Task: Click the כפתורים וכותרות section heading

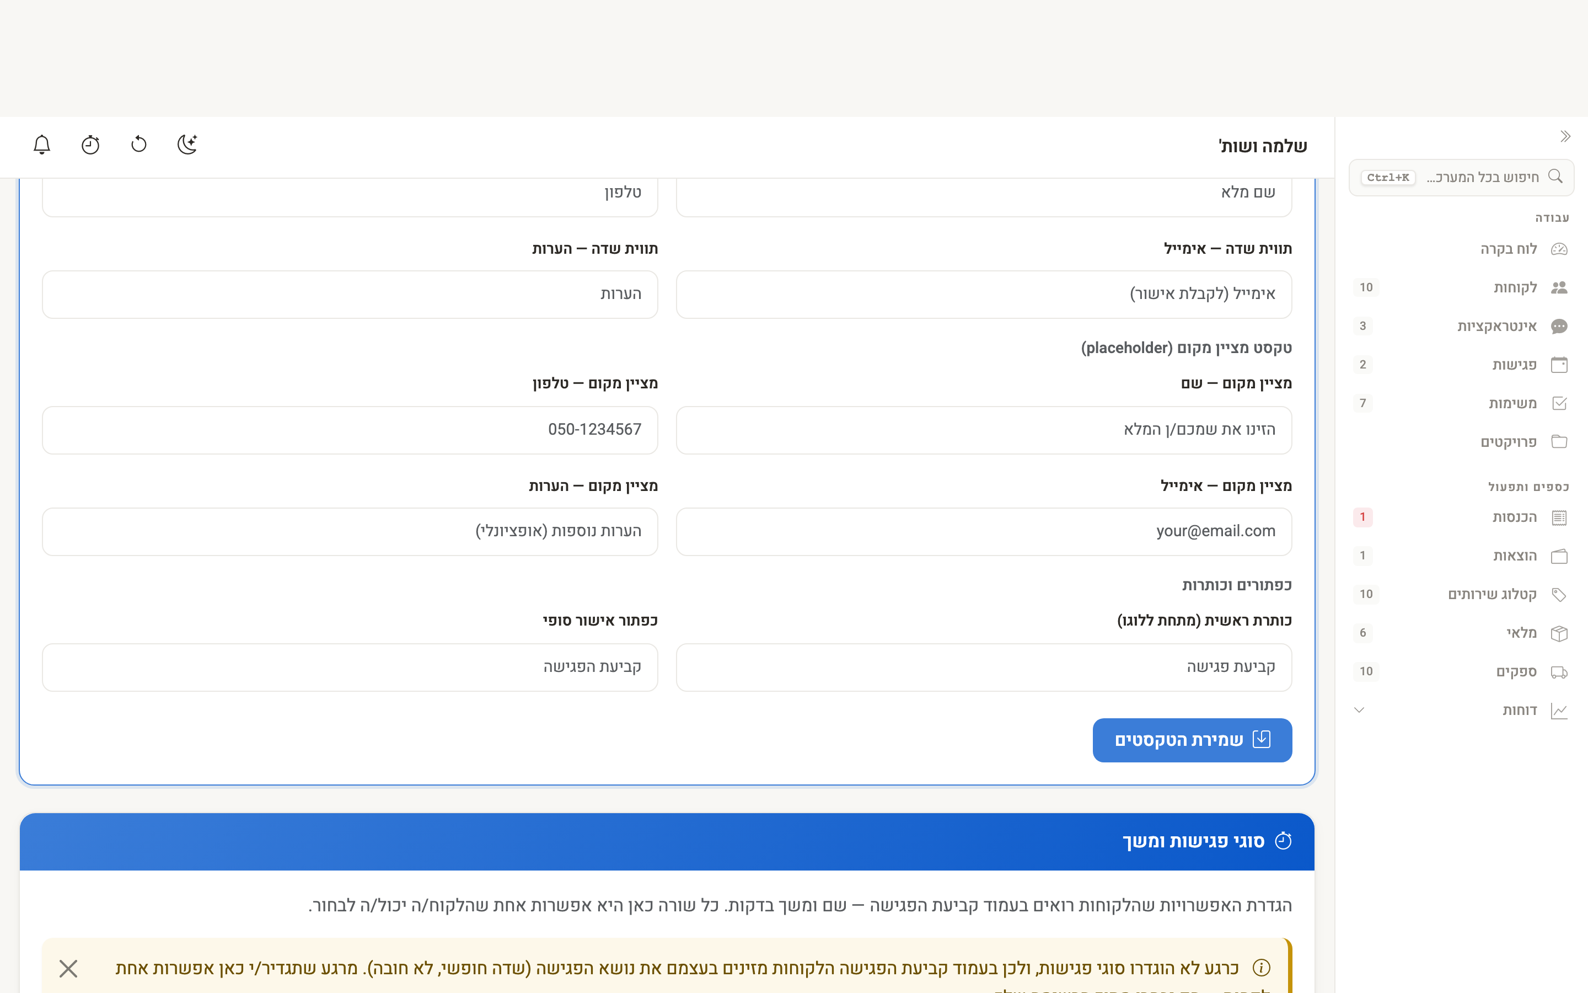Action: click(x=1237, y=585)
